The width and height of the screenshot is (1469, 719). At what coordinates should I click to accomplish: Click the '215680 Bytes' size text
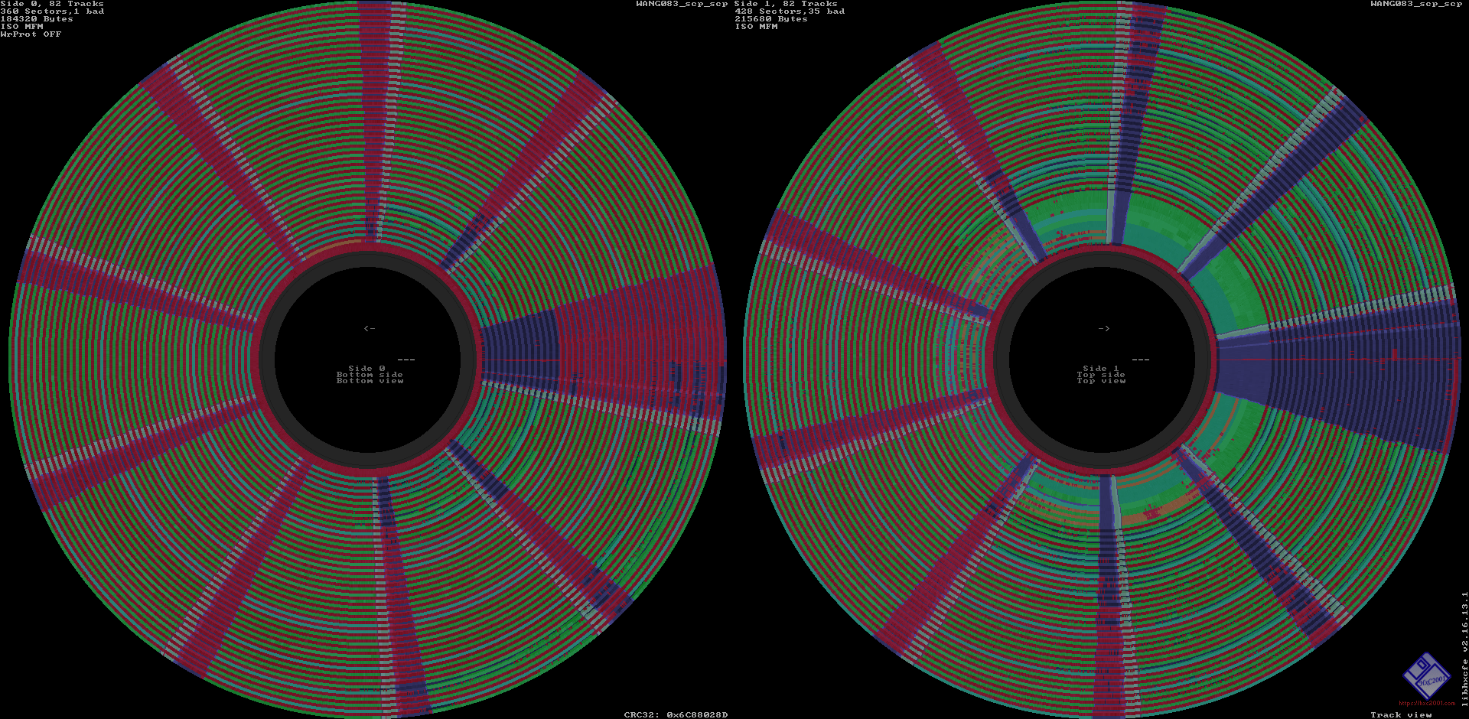(771, 19)
